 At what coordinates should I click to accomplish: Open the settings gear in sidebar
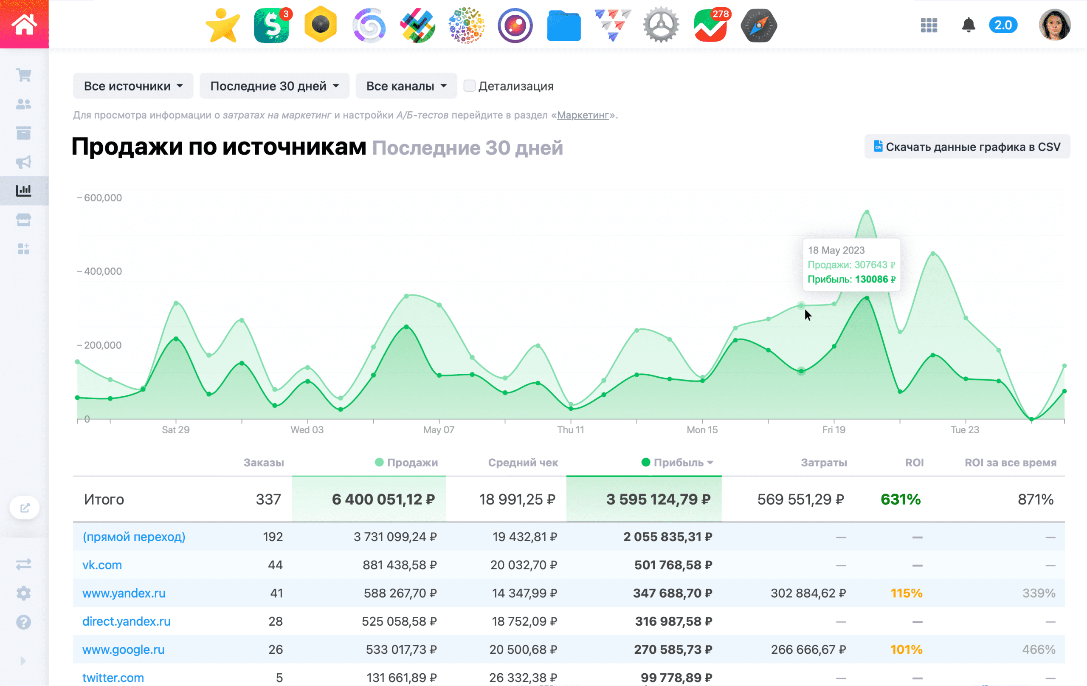(x=23, y=593)
